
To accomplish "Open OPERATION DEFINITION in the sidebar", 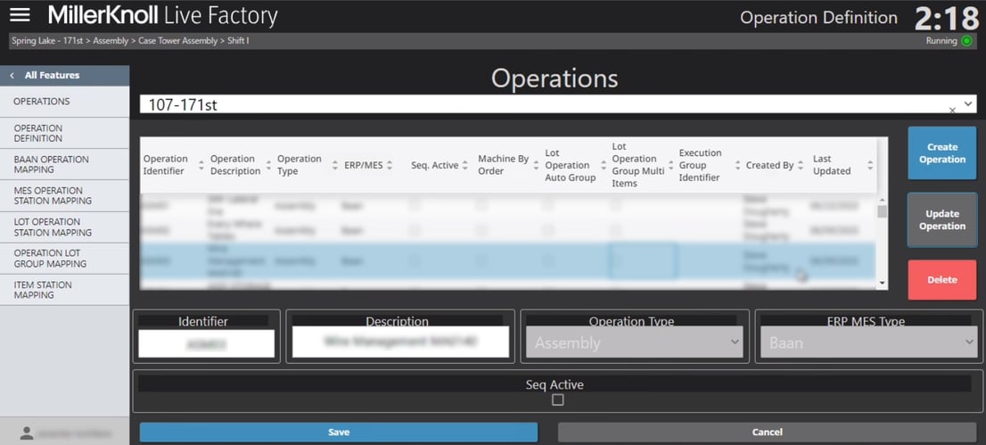I will click(65, 133).
